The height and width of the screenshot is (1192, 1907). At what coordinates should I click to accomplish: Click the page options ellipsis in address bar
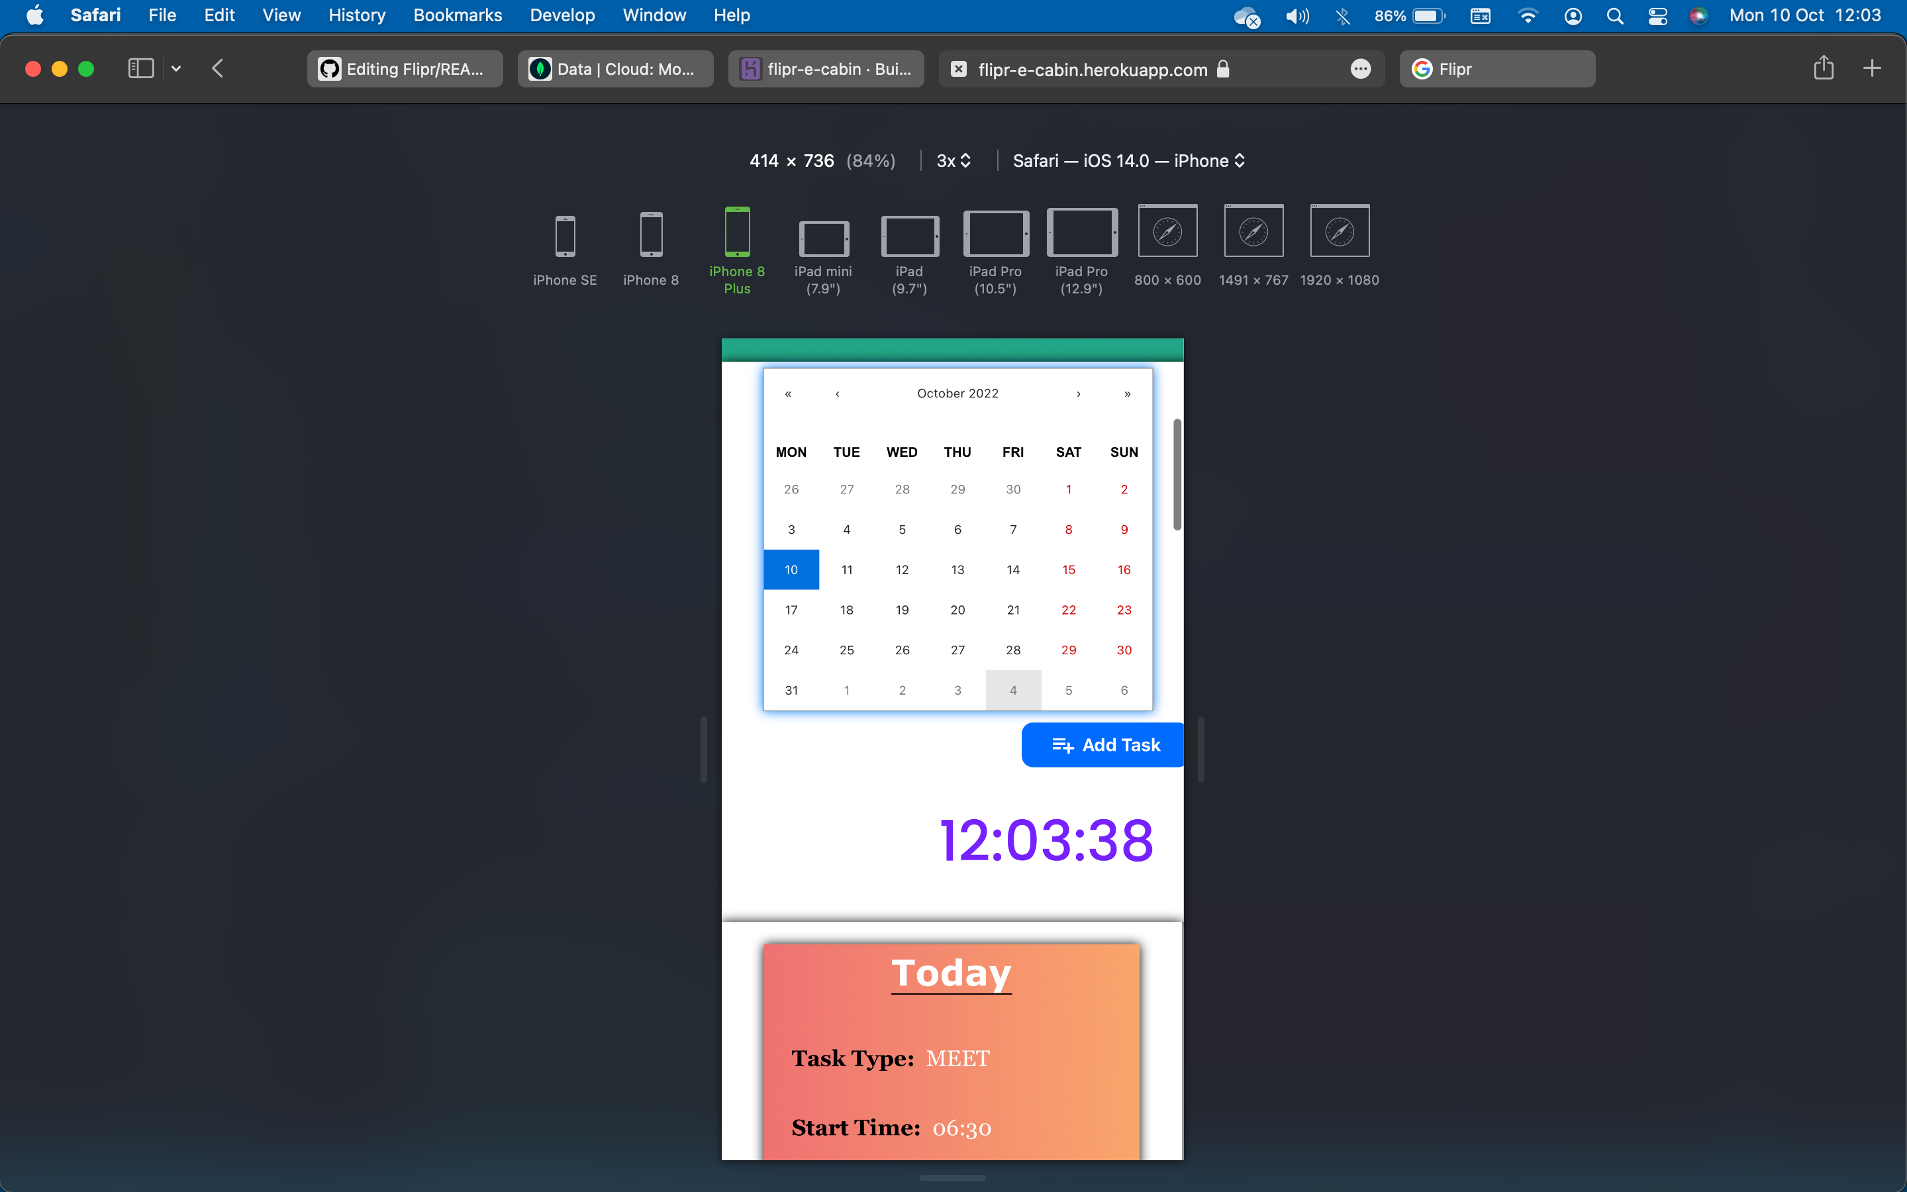[1360, 70]
